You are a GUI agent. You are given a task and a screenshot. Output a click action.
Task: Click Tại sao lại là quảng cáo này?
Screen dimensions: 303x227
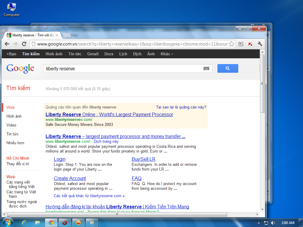pos(181,107)
